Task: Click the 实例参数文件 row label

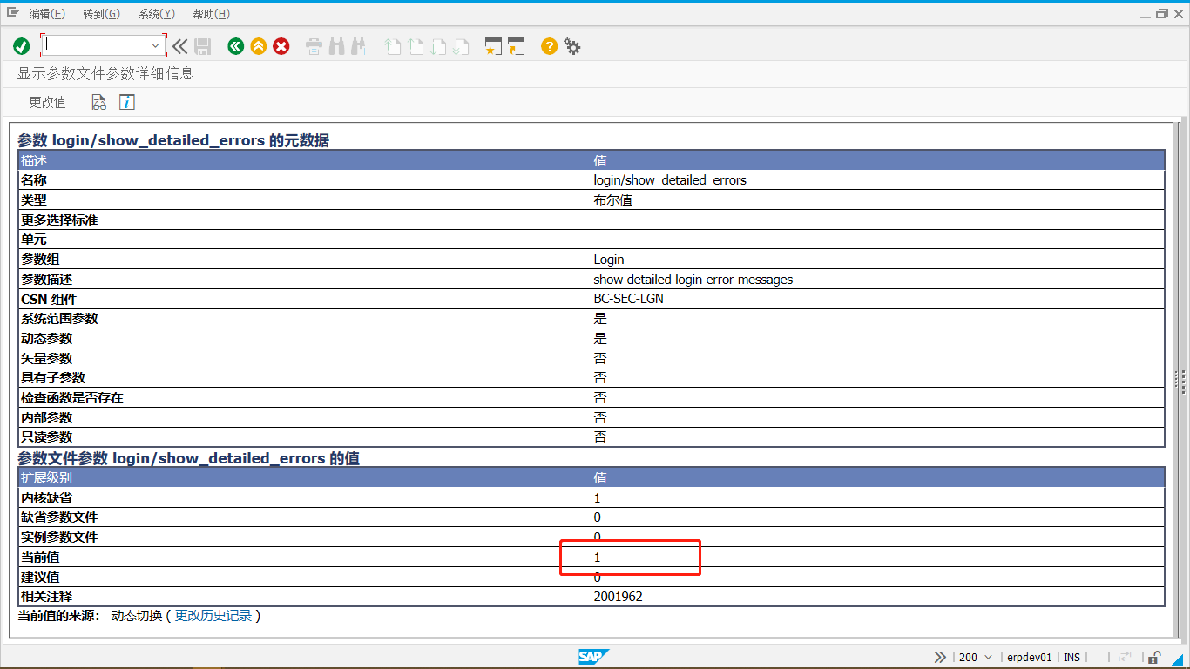Action: tap(59, 537)
